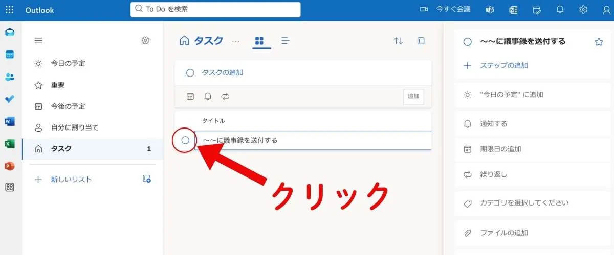Viewport: 614px width, 255px height.
Task: Open 通知する reminder option
Action: 532,124
